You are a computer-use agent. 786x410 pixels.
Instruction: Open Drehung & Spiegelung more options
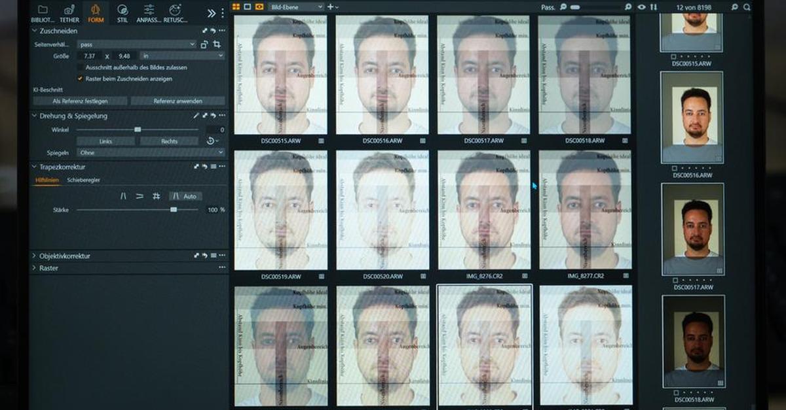click(222, 116)
